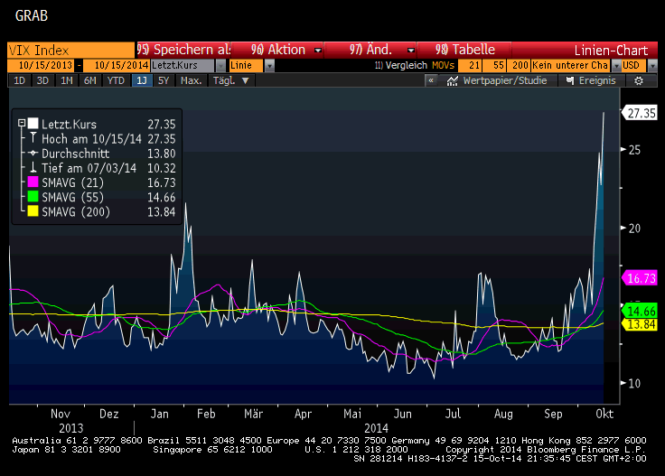Collapse the legend tree box
Screen dimensions: 665x476
[22, 124]
